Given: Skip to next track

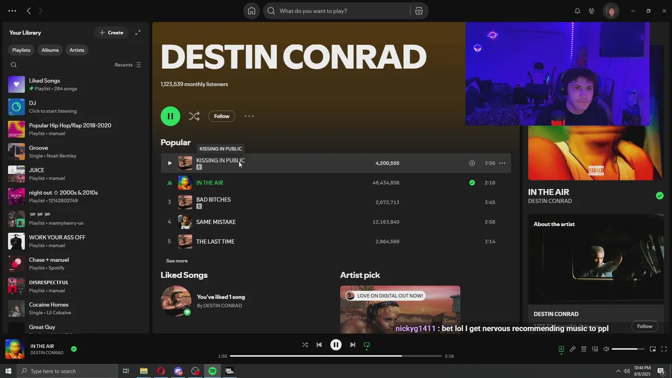Looking at the screenshot, I should click(x=353, y=345).
